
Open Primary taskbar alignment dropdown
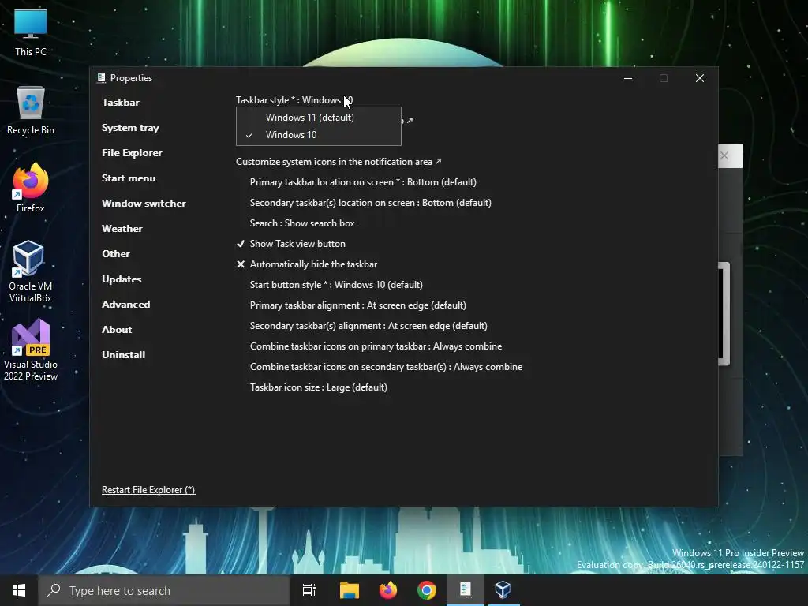coord(358,305)
